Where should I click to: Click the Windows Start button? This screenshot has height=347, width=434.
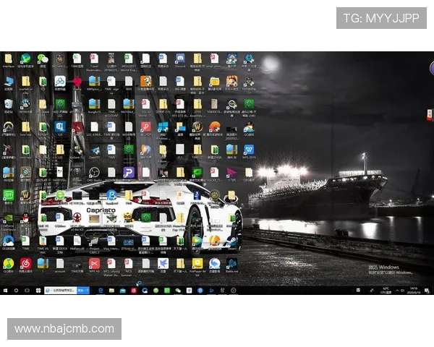click(x=6, y=290)
